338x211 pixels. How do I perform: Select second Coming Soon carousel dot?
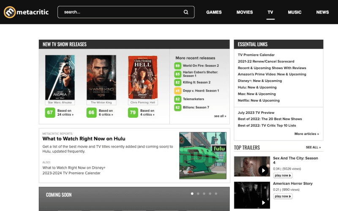198,194
